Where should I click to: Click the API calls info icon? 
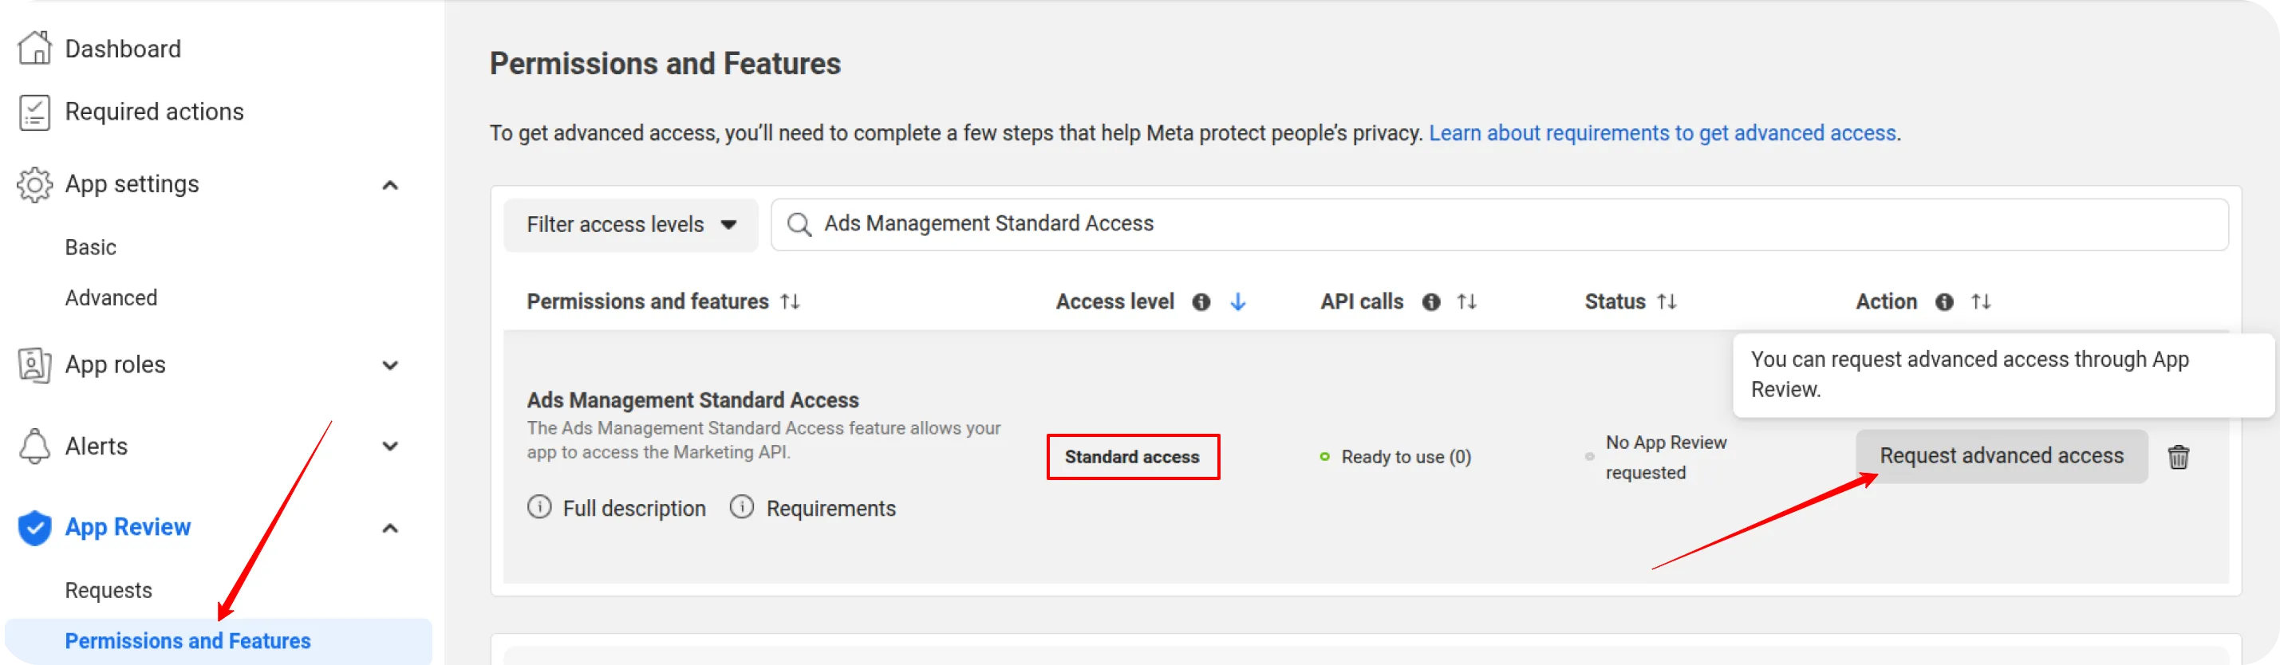pyautogui.click(x=1431, y=301)
